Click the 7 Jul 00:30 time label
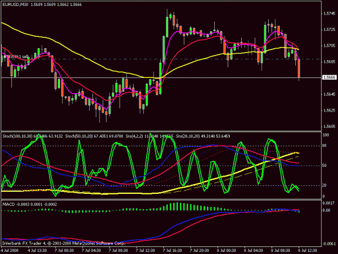Image resolution: width=338 pixels, height=254 pixels. coord(64,251)
